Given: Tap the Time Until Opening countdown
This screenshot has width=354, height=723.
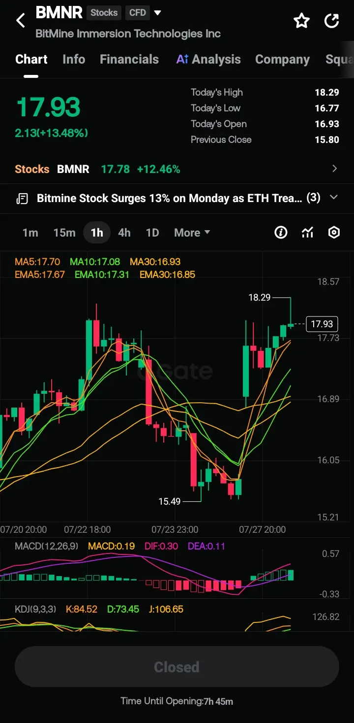Looking at the screenshot, I should 177,701.
